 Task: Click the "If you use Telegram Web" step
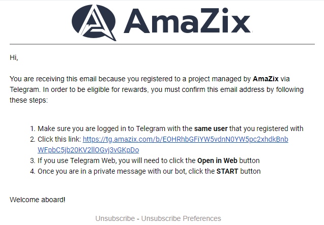pyautogui.click(x=102, y=160)
